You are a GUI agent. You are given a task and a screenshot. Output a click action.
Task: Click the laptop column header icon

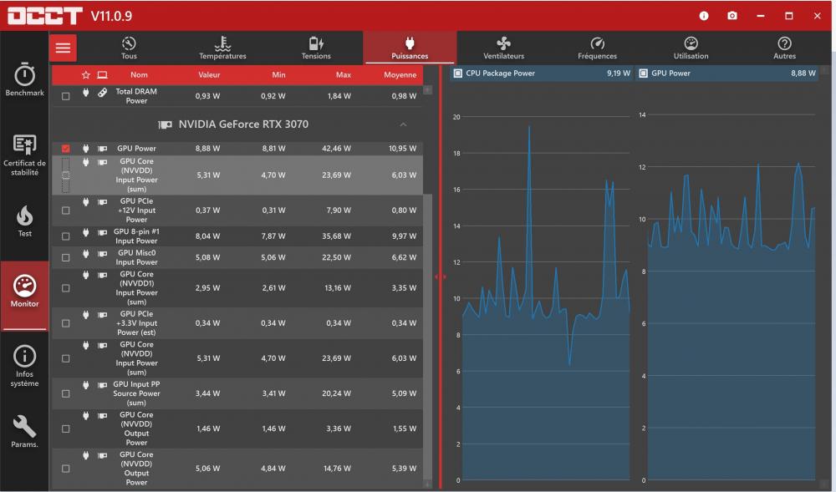(x=102, y=75)
